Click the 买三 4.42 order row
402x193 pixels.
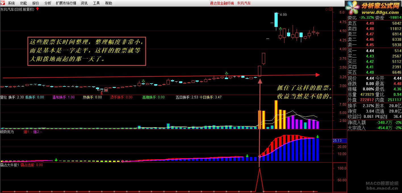374,61
